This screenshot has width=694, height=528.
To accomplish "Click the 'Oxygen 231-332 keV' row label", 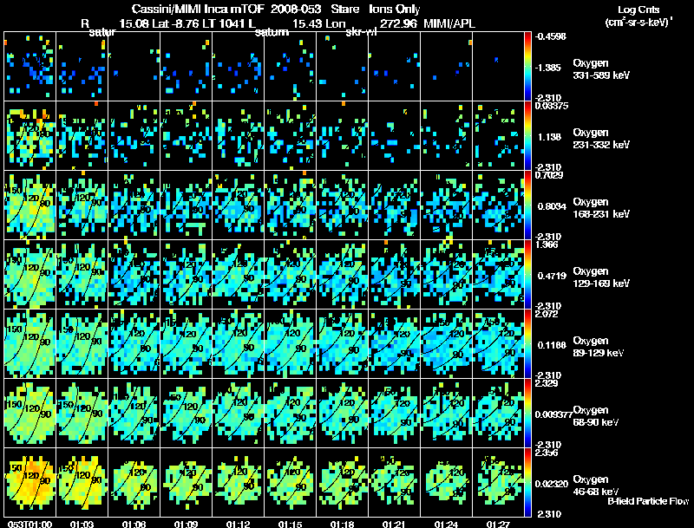I will (601, 139).
